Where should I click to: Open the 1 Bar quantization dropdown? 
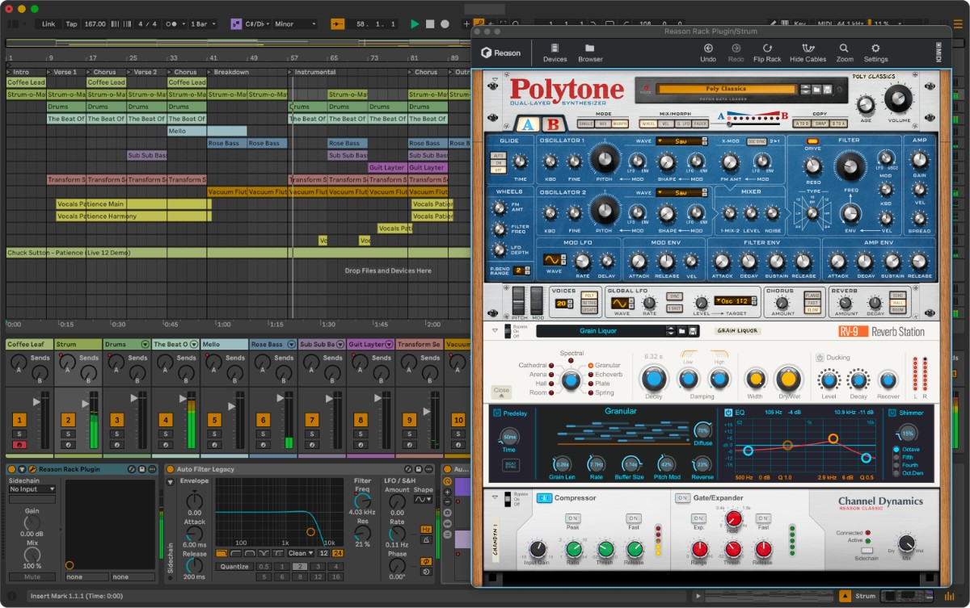pyautogui.click(x=202, y=24)
